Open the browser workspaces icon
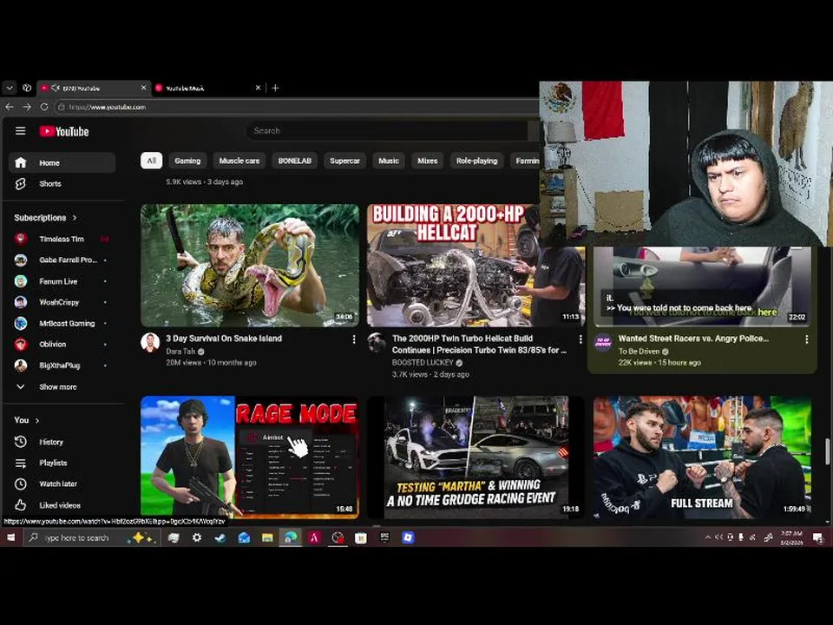The height and width of the screenshot is (625, 833). tap(27, 88)
